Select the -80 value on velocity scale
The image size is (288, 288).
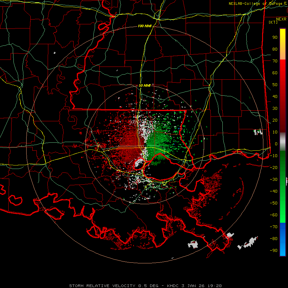point(274,239)
